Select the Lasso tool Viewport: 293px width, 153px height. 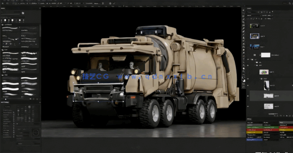243,16
